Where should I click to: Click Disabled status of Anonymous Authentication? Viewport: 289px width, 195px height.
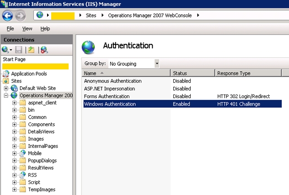click(182, 81)
